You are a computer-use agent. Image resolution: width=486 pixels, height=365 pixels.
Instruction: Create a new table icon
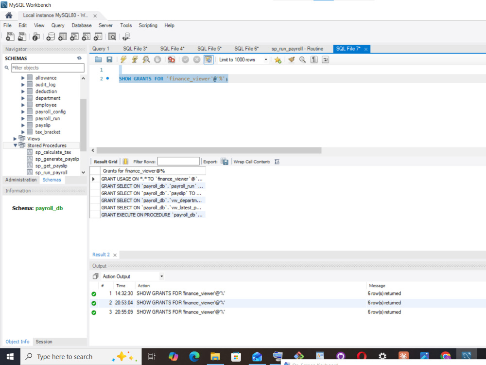(x=62, y=36)
